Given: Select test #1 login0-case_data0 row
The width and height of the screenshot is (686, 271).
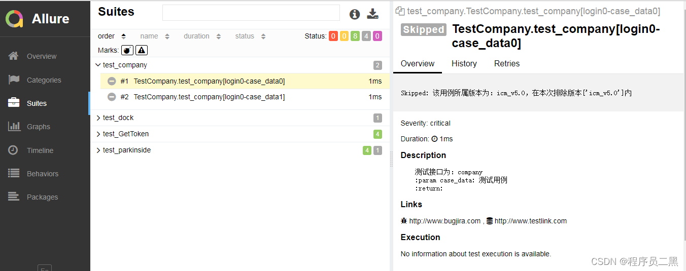Looking at the screenshot, I should (245, 81).
